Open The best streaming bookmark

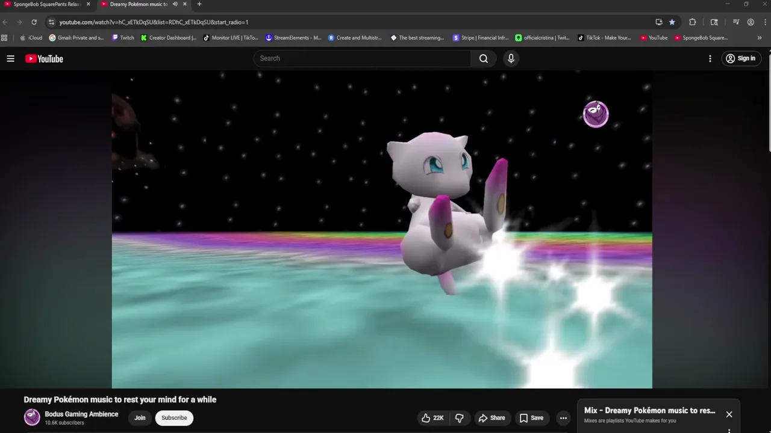(417, 38)
